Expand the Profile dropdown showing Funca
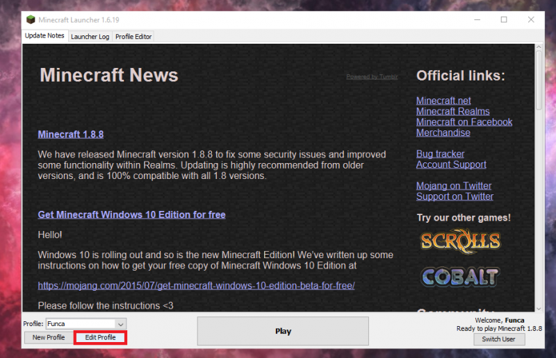This screenshot has width=556, height=358. coord(121,324)
